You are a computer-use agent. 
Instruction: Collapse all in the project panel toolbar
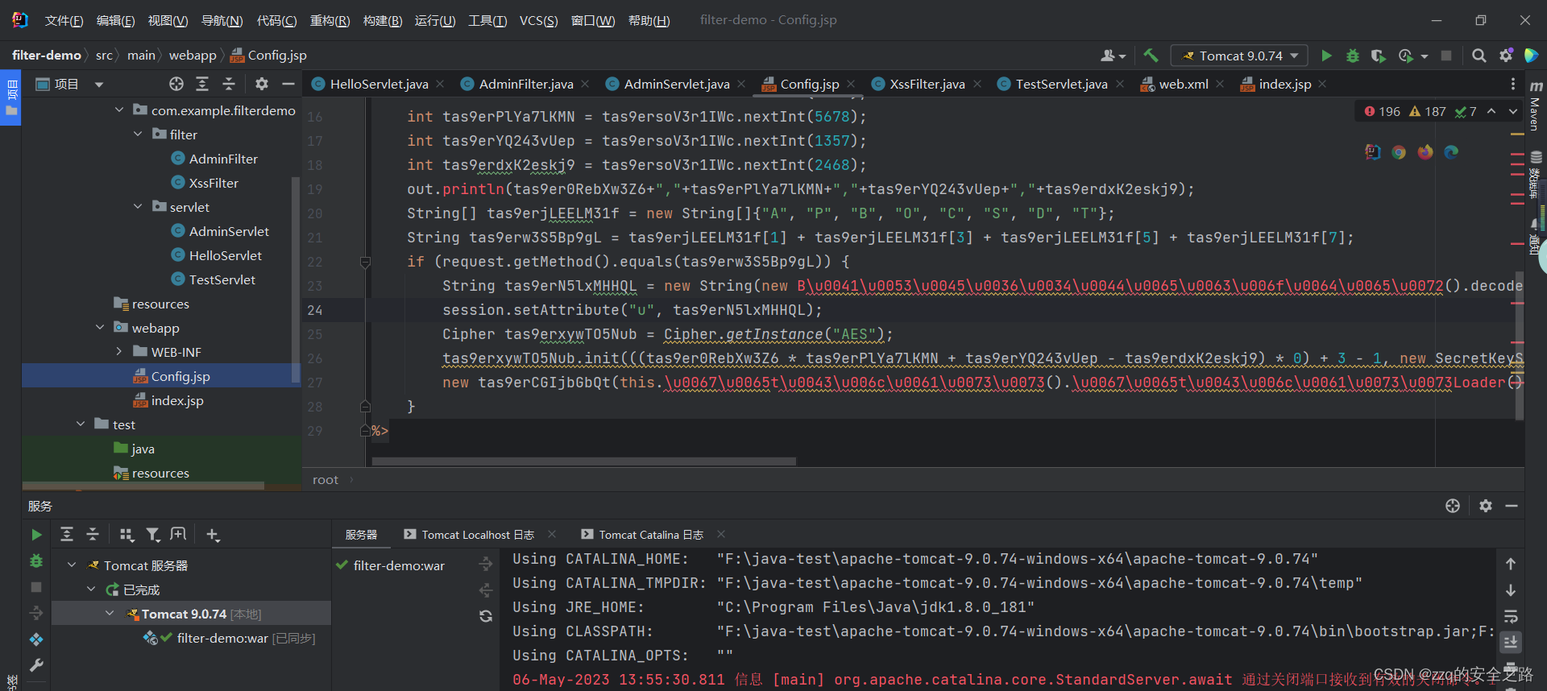point(229,84)
